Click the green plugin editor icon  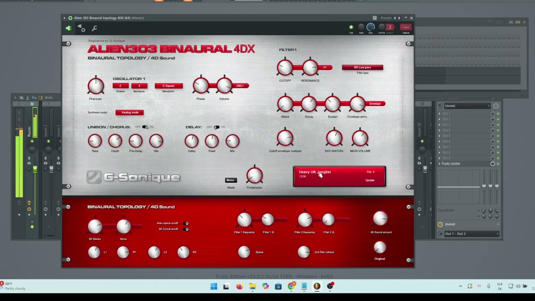[69, 28]
